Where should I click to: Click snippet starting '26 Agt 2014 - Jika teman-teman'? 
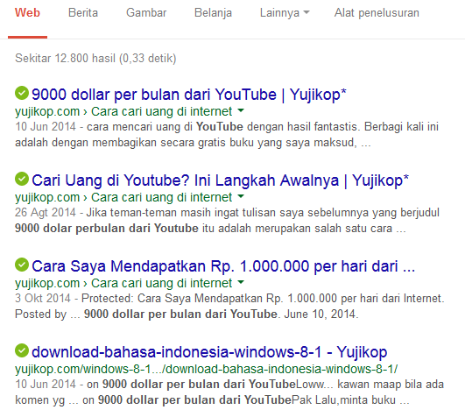point(227,221)
